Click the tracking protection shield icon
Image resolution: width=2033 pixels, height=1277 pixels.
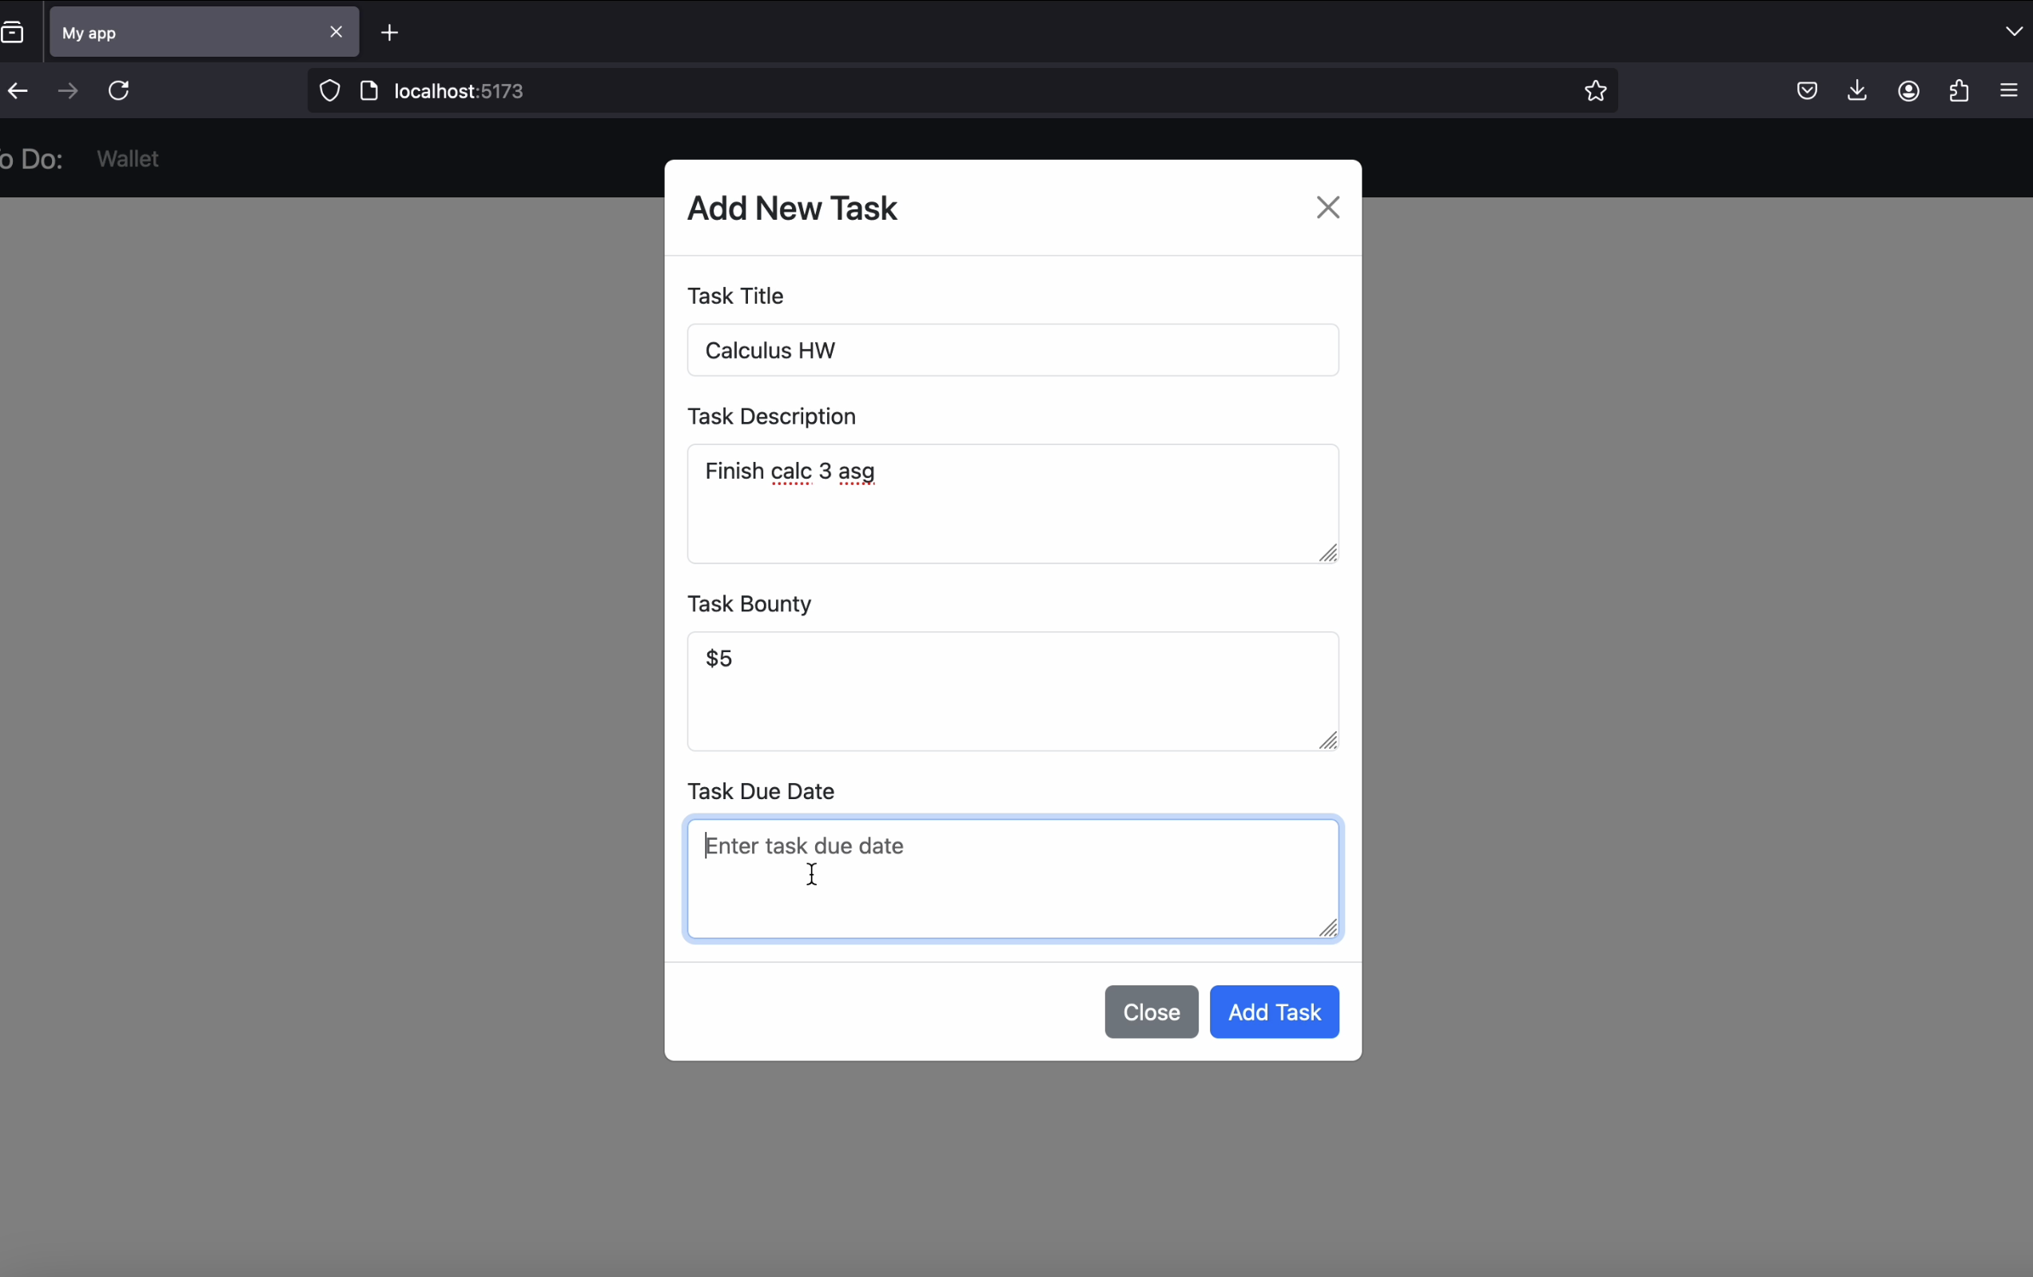(330, 91)
